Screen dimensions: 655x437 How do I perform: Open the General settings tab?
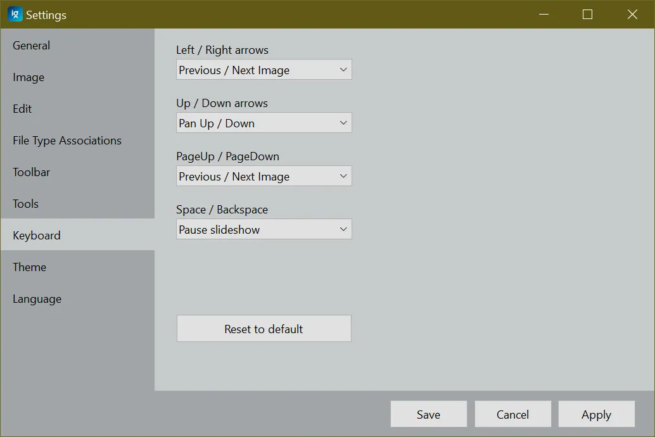(77, 45)
